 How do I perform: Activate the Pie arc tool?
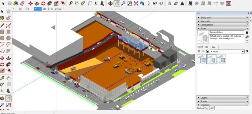click(x=8, y=50)
